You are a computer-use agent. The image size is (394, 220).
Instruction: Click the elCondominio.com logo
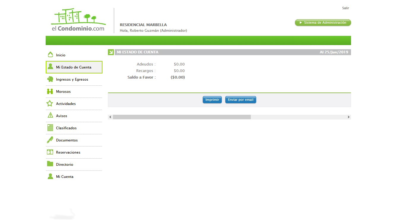tap(78, 20)
